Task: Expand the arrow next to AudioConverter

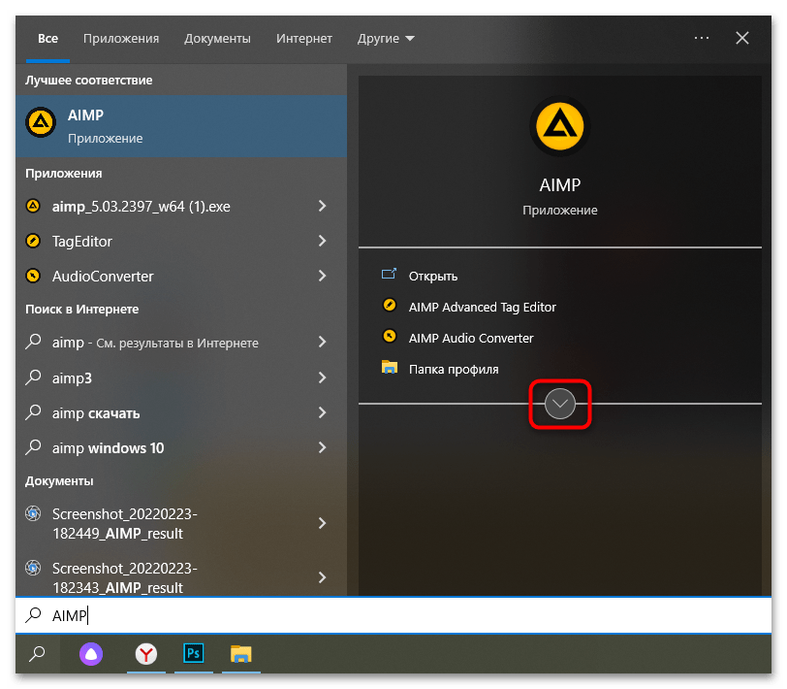Action: pos(322,277)
